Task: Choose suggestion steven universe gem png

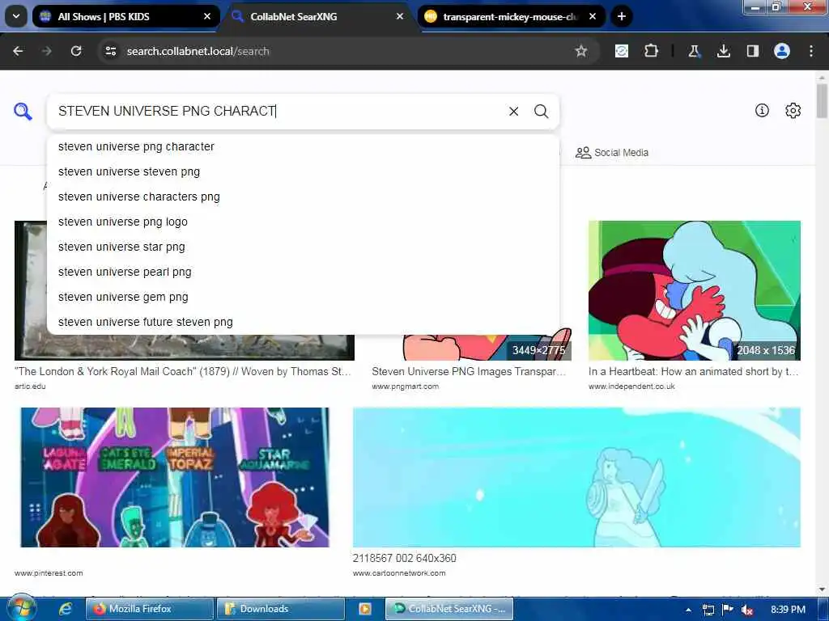Action: click(303, 297)
